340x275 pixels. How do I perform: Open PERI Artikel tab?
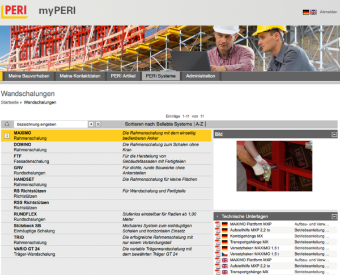(x=123, y=76)
